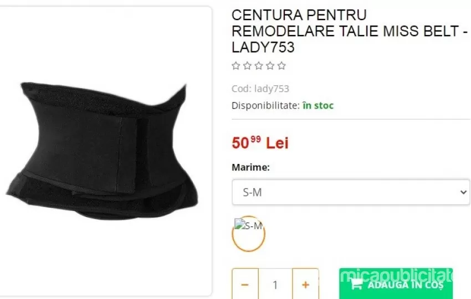The image size is (471, 299).
Task: Click the product title Centura Pentru Remodelare
Action: click(x=350, y=31)
